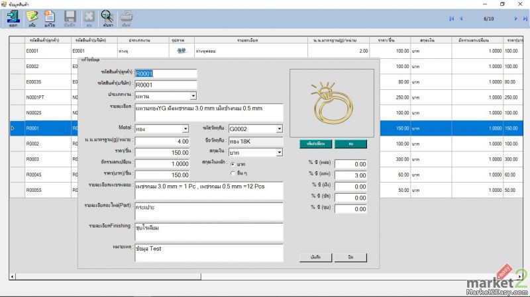Open the job type dropdown showing แหวน
The height and width of the screenshot is (297, 530).
tap(193, 96)
